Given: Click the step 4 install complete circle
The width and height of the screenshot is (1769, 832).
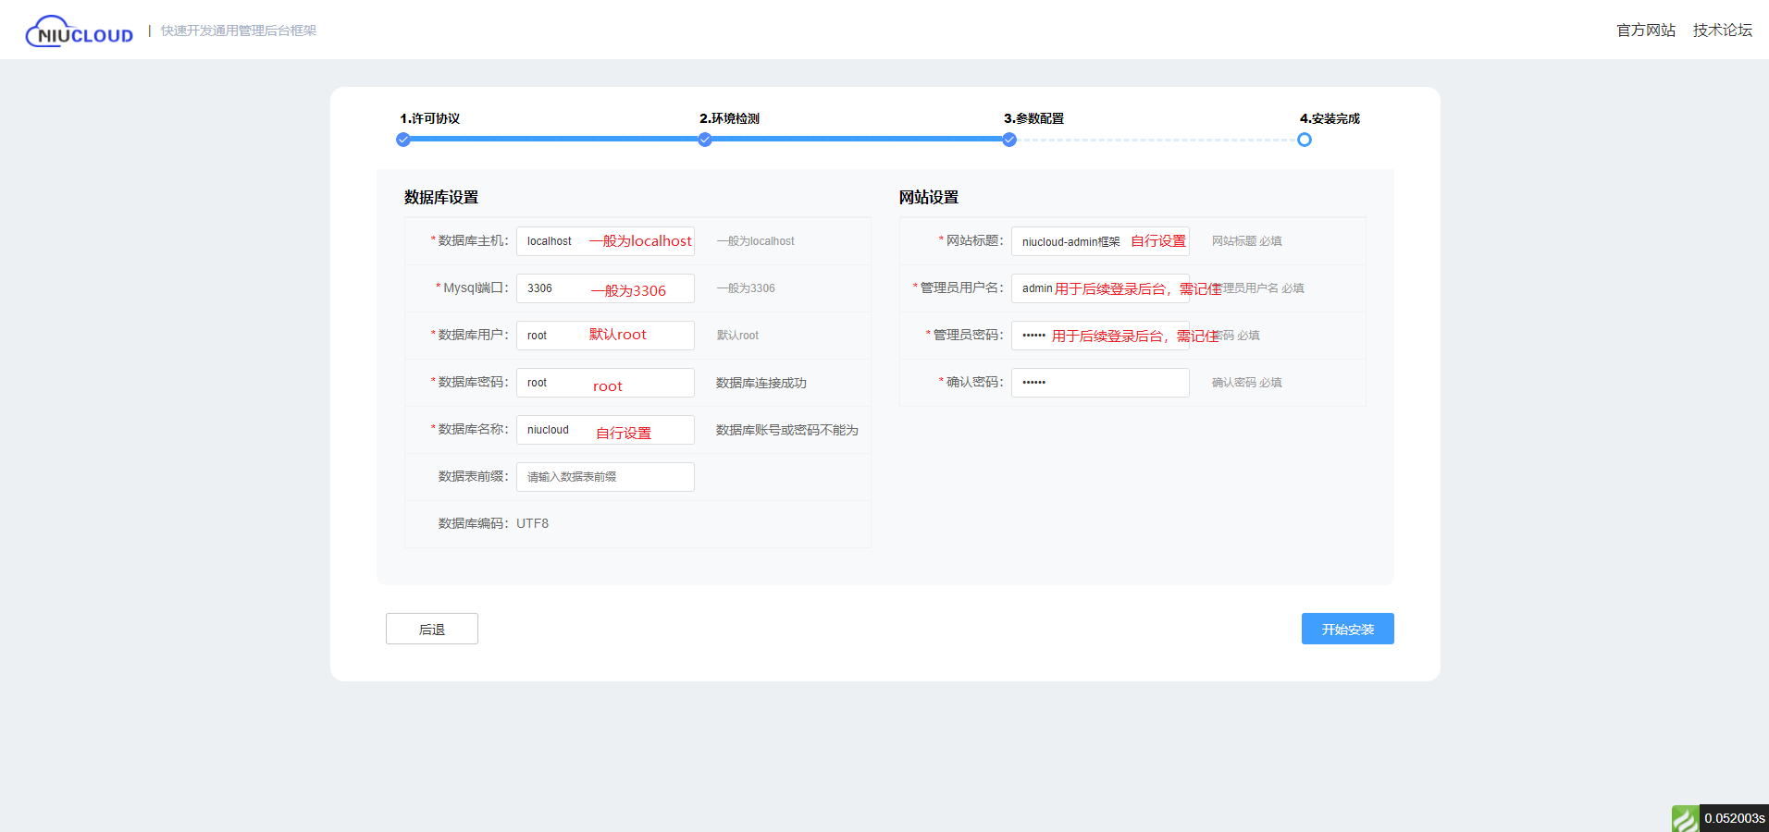Looking at the screenshot, I should pyautogui.click(x=1304, y=140).
